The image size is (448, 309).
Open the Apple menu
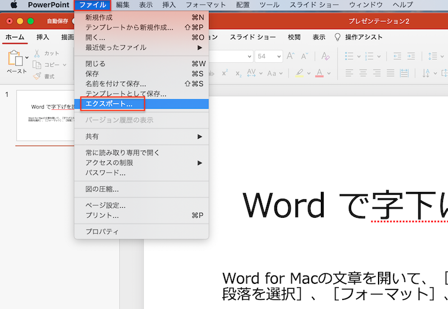13,4
